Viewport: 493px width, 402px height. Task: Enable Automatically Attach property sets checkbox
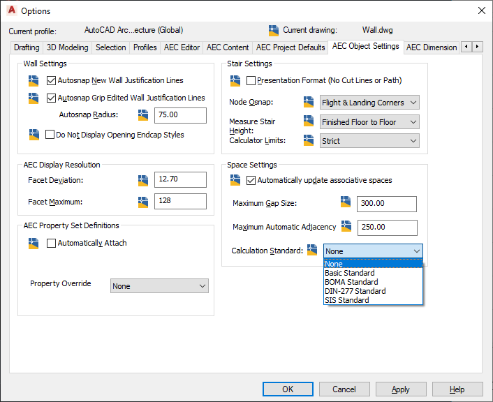pyautogui.click(x=51, y=244)
